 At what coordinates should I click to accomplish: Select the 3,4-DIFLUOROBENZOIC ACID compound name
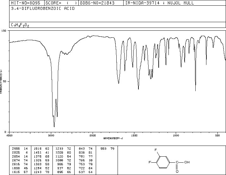(x=43, y=9)
